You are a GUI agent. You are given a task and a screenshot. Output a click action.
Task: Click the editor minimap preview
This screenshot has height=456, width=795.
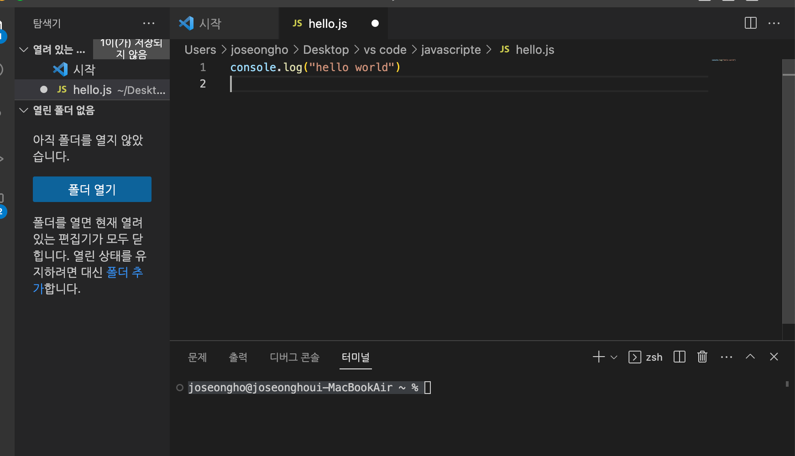tap(724, 60)
